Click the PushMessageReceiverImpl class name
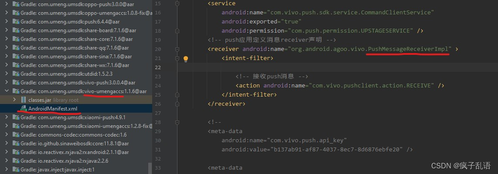The width and height of the screenshot is (498, 174). tap(408, 49)
